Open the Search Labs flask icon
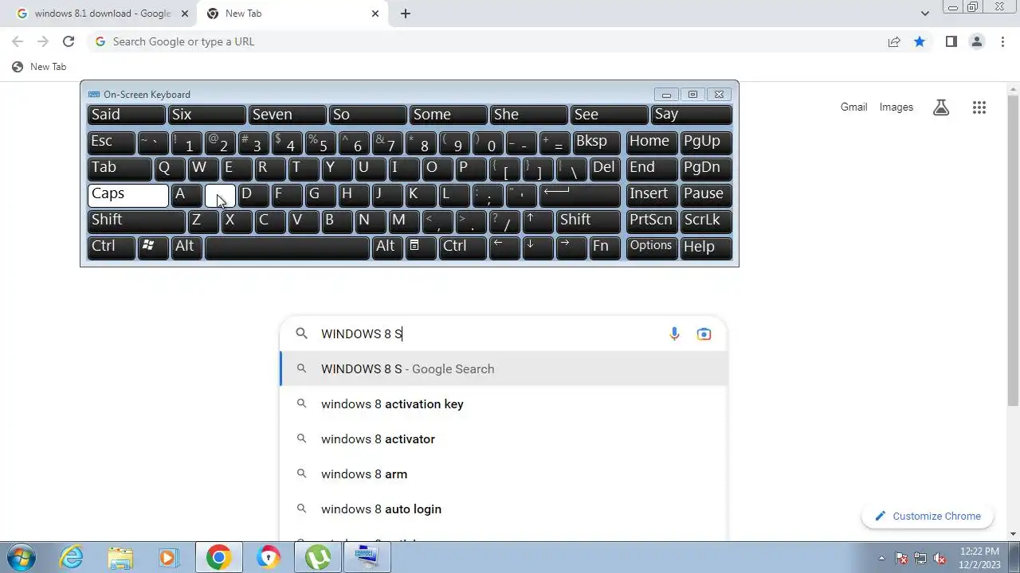This screenshot has width=1020, height=573. [941, 107]
